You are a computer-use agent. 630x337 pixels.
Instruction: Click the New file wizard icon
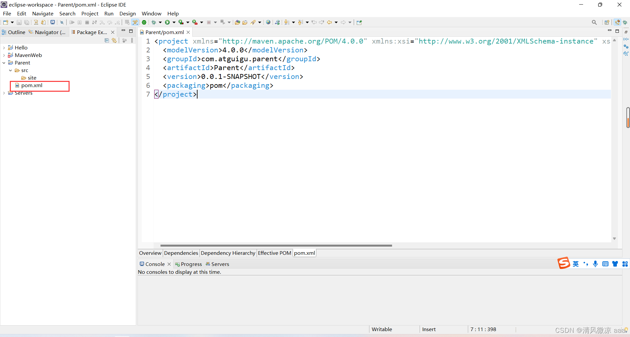coord(6,22)
